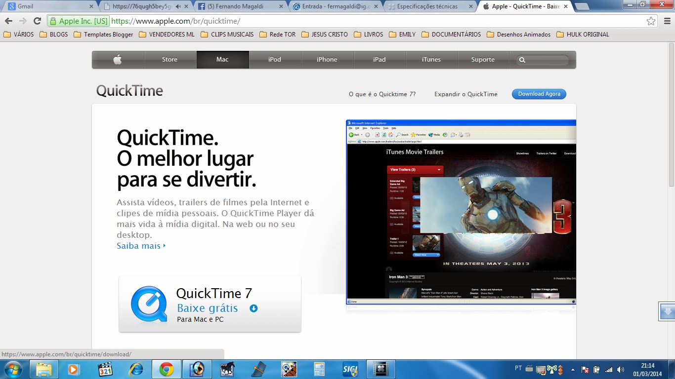Open the JESUS CRISTO bookmarks folder
Screen dimensions: 675x379
325,35
